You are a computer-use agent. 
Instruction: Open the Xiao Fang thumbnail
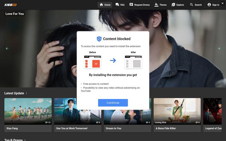28,111
